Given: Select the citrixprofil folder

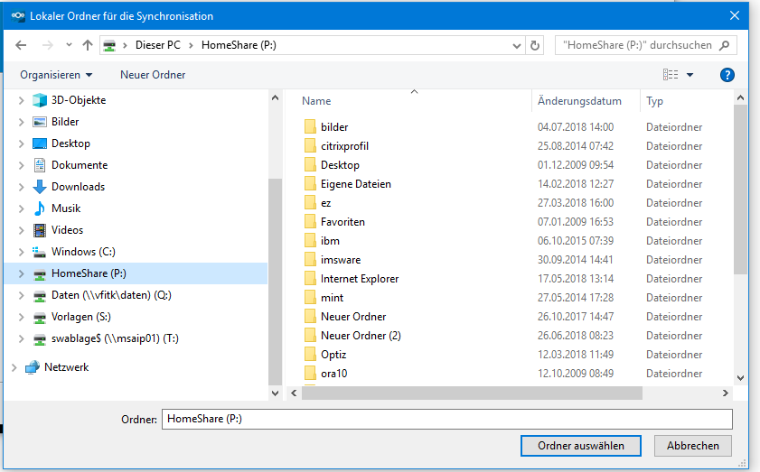Looking at the screenshot, I should point(344,146).
